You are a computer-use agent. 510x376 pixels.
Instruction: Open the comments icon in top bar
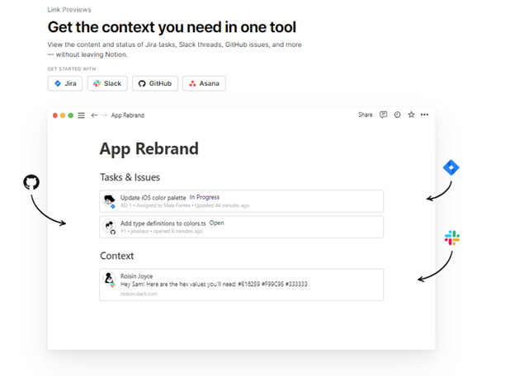[383, 115]
